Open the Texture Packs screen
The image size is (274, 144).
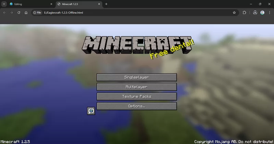click(137, 96)
